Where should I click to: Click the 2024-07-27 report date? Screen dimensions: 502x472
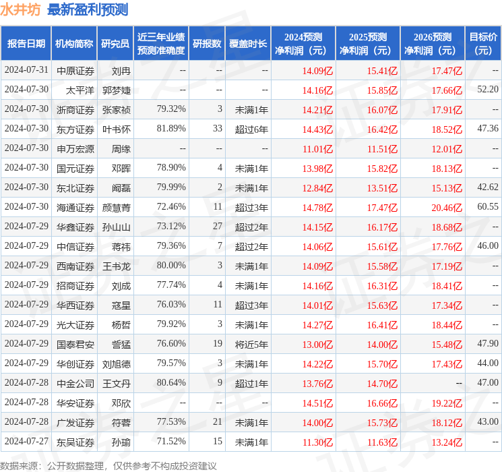pos(26,441)
